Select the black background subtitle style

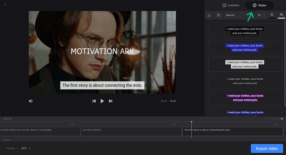tap(245, 31)
